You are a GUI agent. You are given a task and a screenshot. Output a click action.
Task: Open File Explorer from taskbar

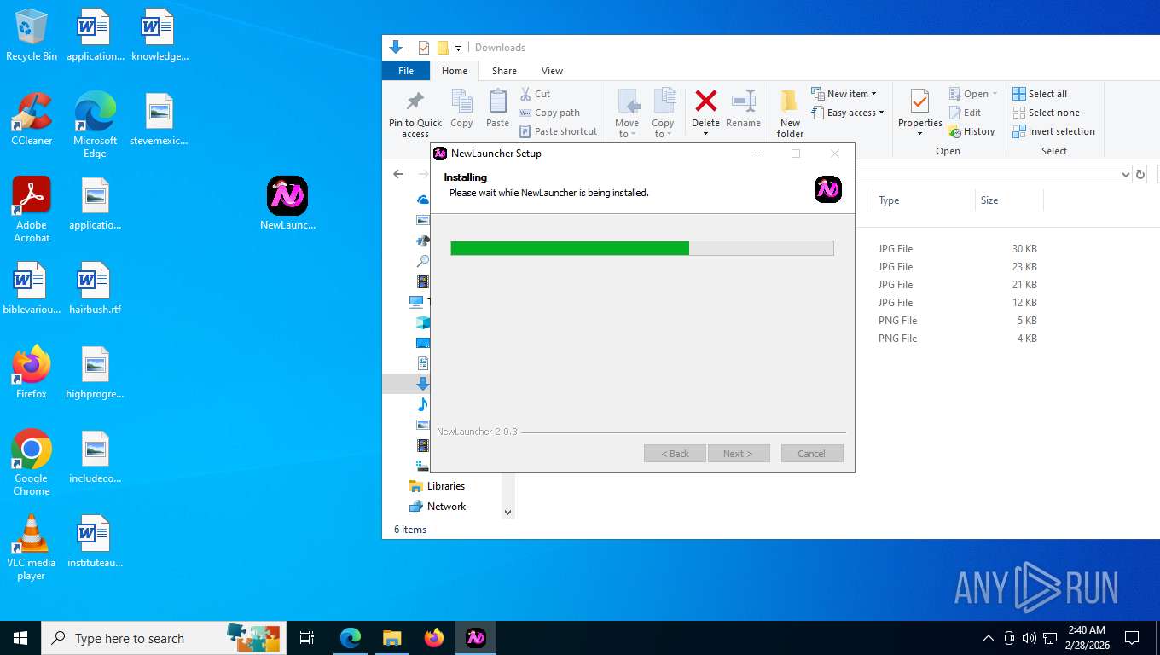392,638
